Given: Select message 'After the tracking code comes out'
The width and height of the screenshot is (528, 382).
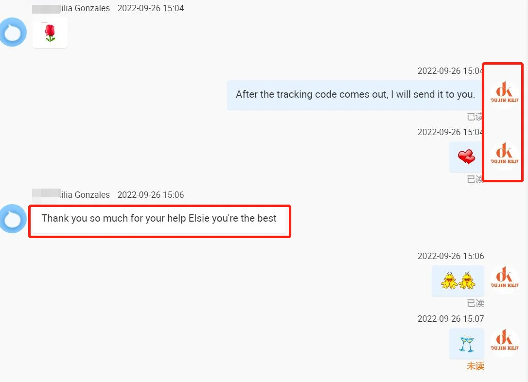Looking at the screenshot, I should coord(355,95).
